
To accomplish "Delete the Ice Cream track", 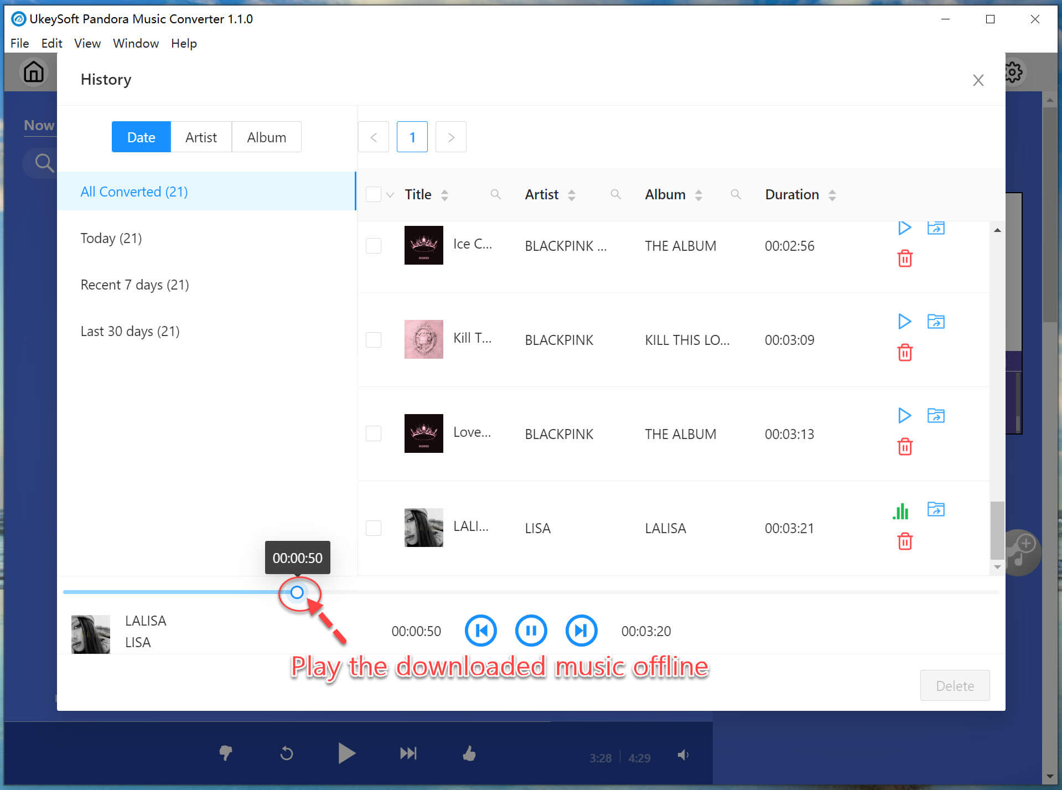I will tap(905, 259).
